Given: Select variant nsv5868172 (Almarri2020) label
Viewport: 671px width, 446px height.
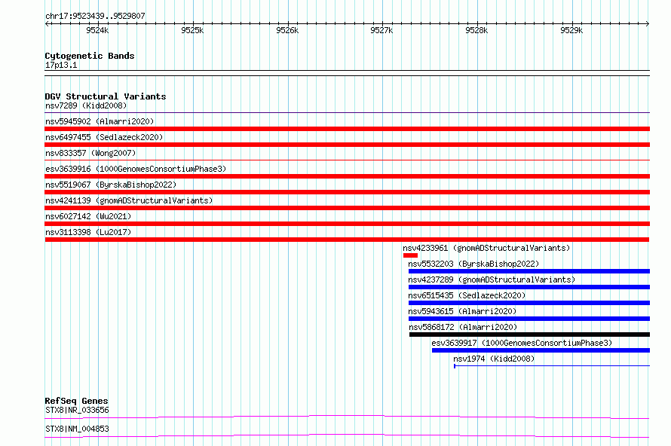Looking at the screenshot, I should coord(463,327).
